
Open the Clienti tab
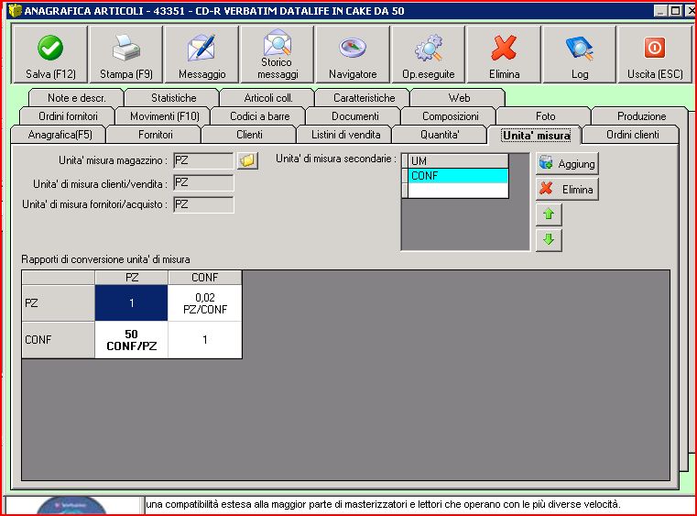[x=249, y=135]
